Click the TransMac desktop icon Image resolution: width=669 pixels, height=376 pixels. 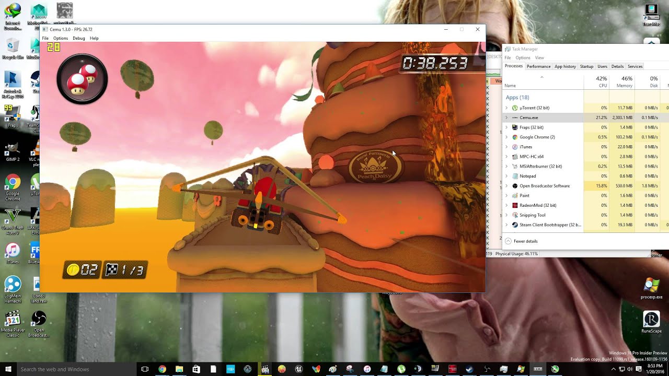(651, 16)
